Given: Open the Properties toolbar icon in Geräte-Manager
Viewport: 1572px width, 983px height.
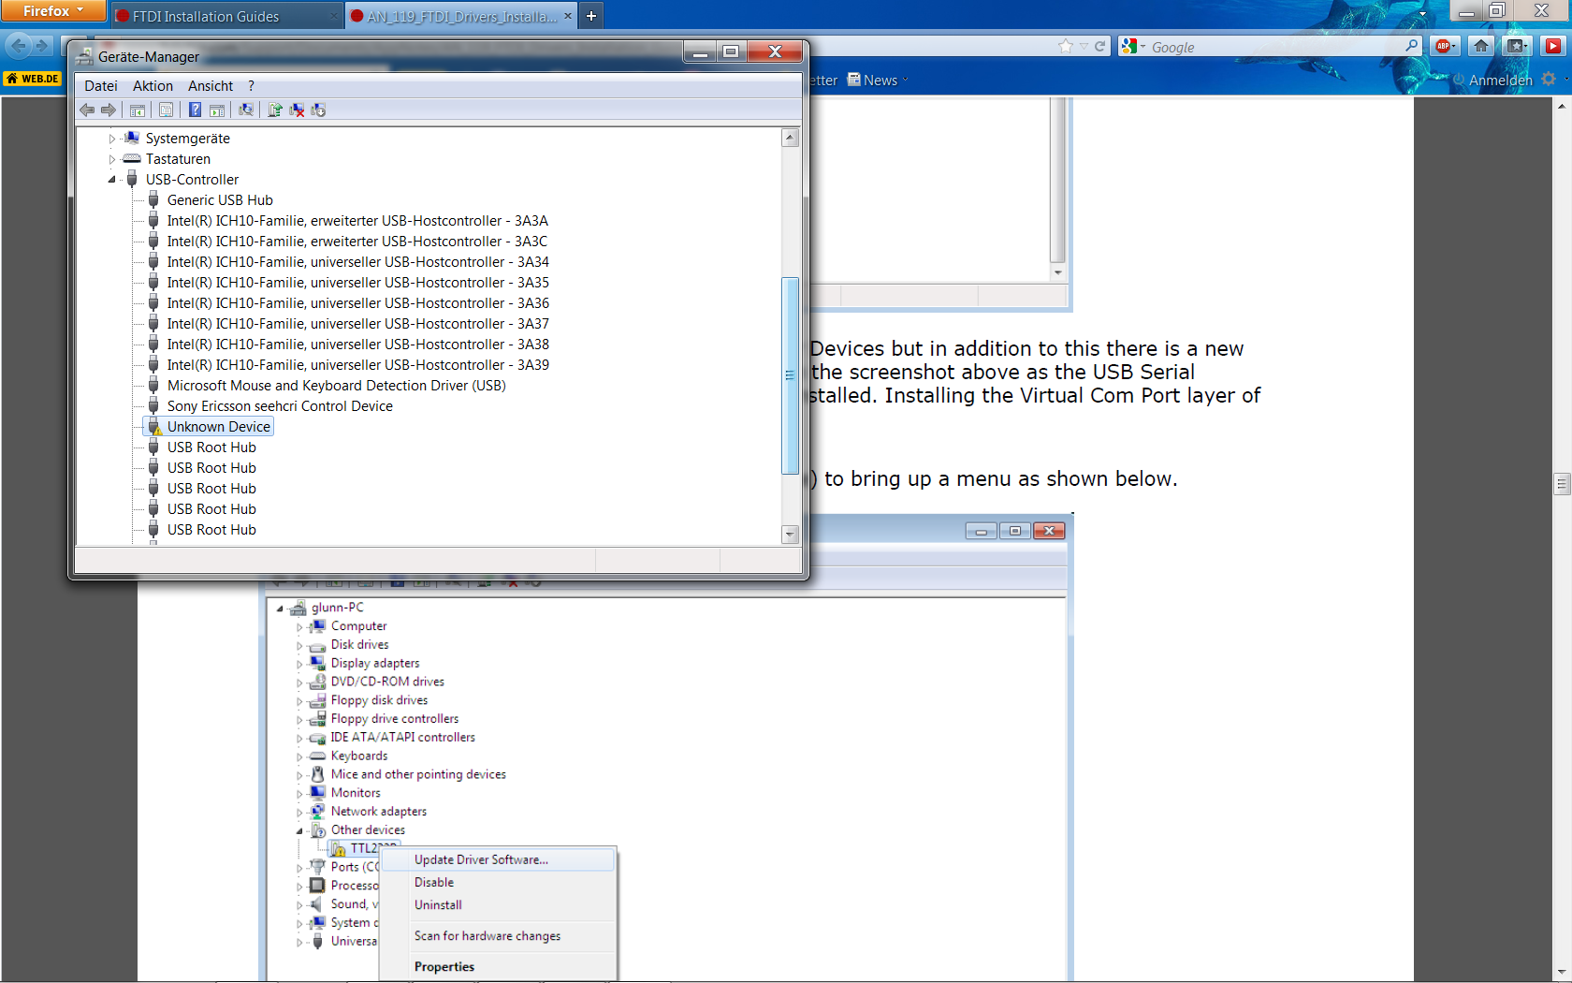Looking at the screenshot, I should pos(166,110).
